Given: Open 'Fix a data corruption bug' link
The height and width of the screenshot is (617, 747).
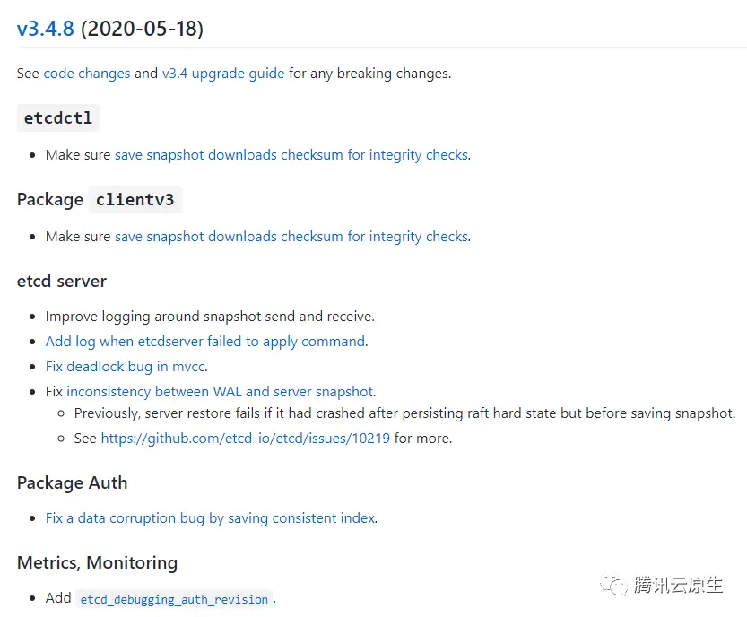Looking at the screenshot, I should coord(211,518).
